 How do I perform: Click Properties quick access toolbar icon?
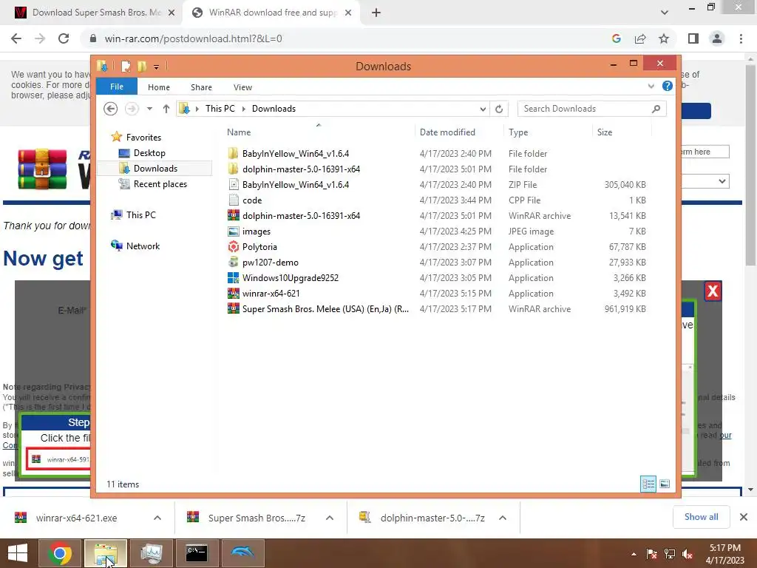point(126,66)
